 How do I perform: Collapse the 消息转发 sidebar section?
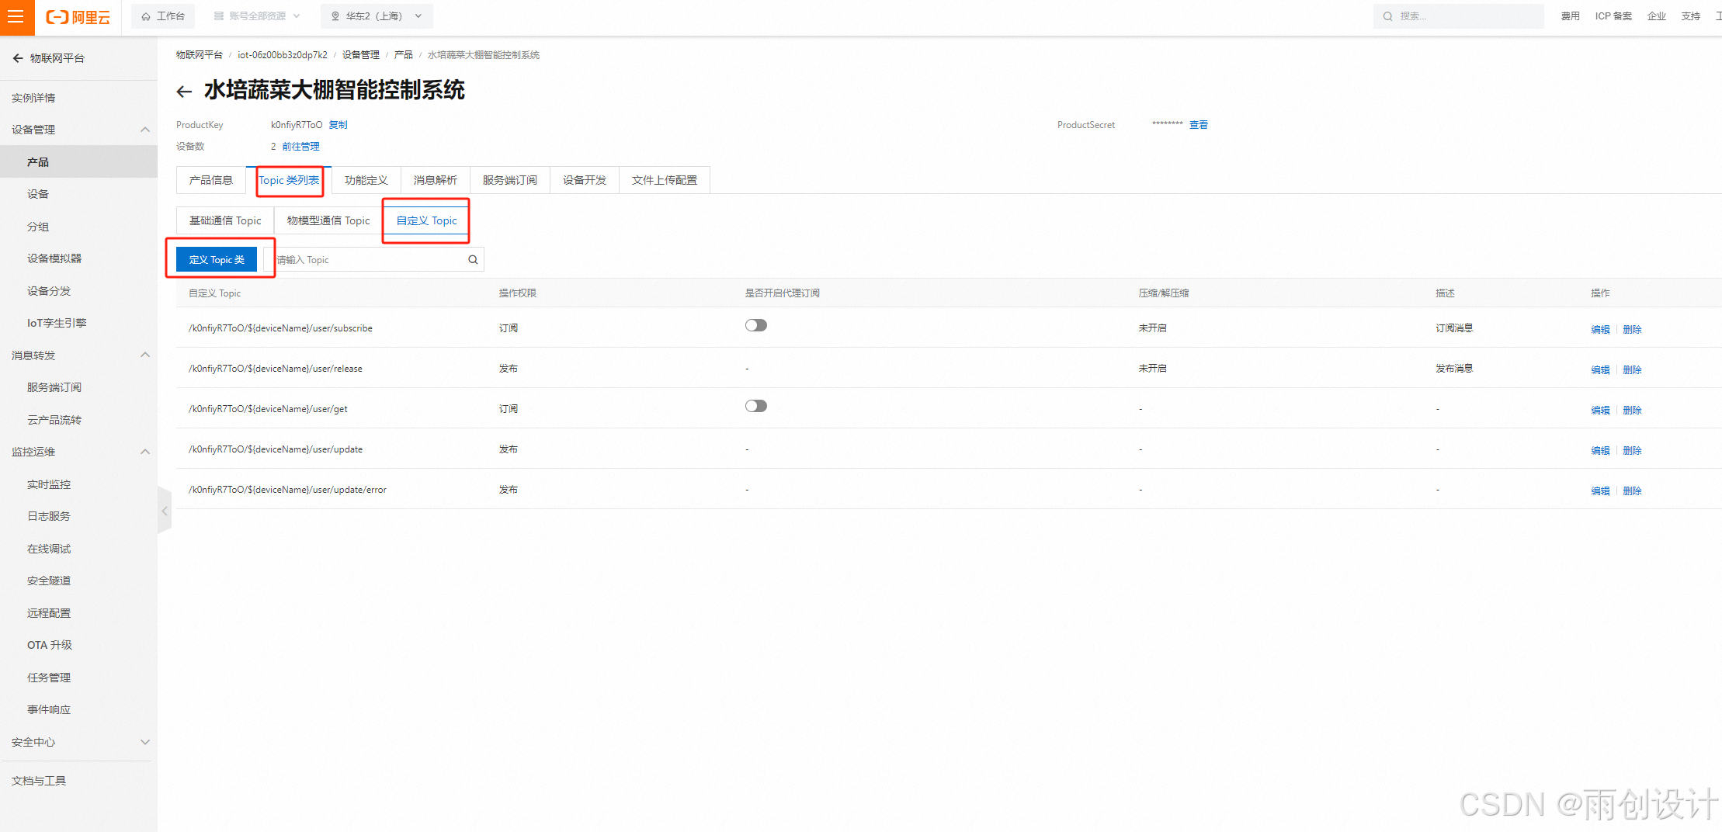(x=145, y=355)
